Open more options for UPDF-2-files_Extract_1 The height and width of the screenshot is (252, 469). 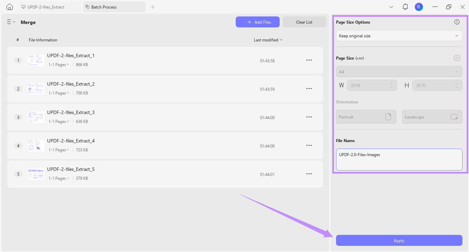coord(309,60)
